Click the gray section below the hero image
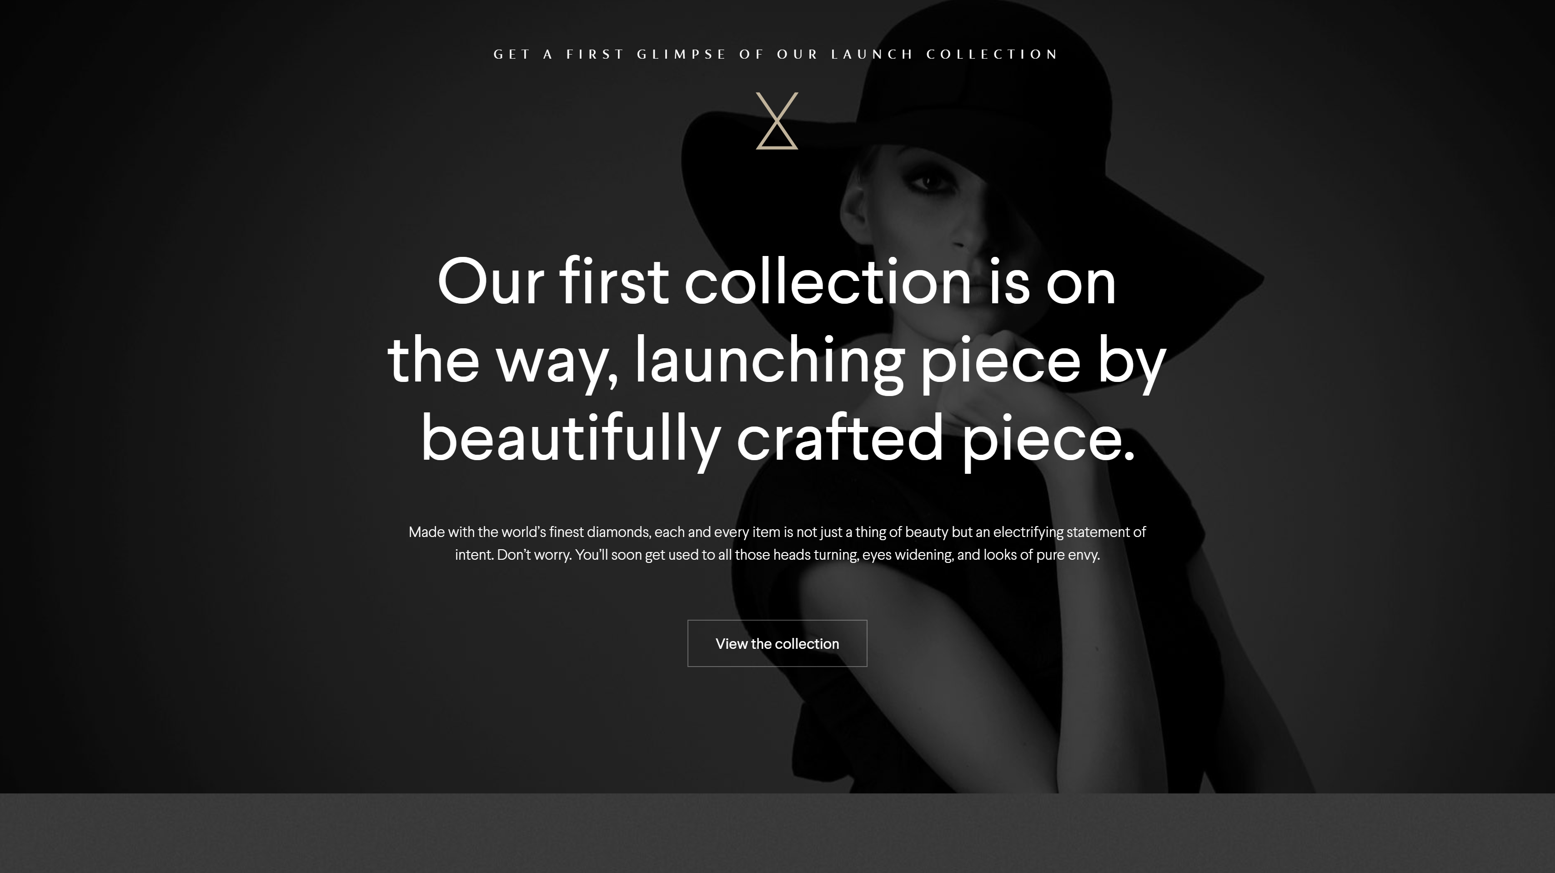This screenshot has height=873, width=1555. (777, 833)
